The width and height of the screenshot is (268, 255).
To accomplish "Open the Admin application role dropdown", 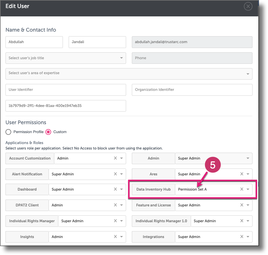I will click(247, 158).
